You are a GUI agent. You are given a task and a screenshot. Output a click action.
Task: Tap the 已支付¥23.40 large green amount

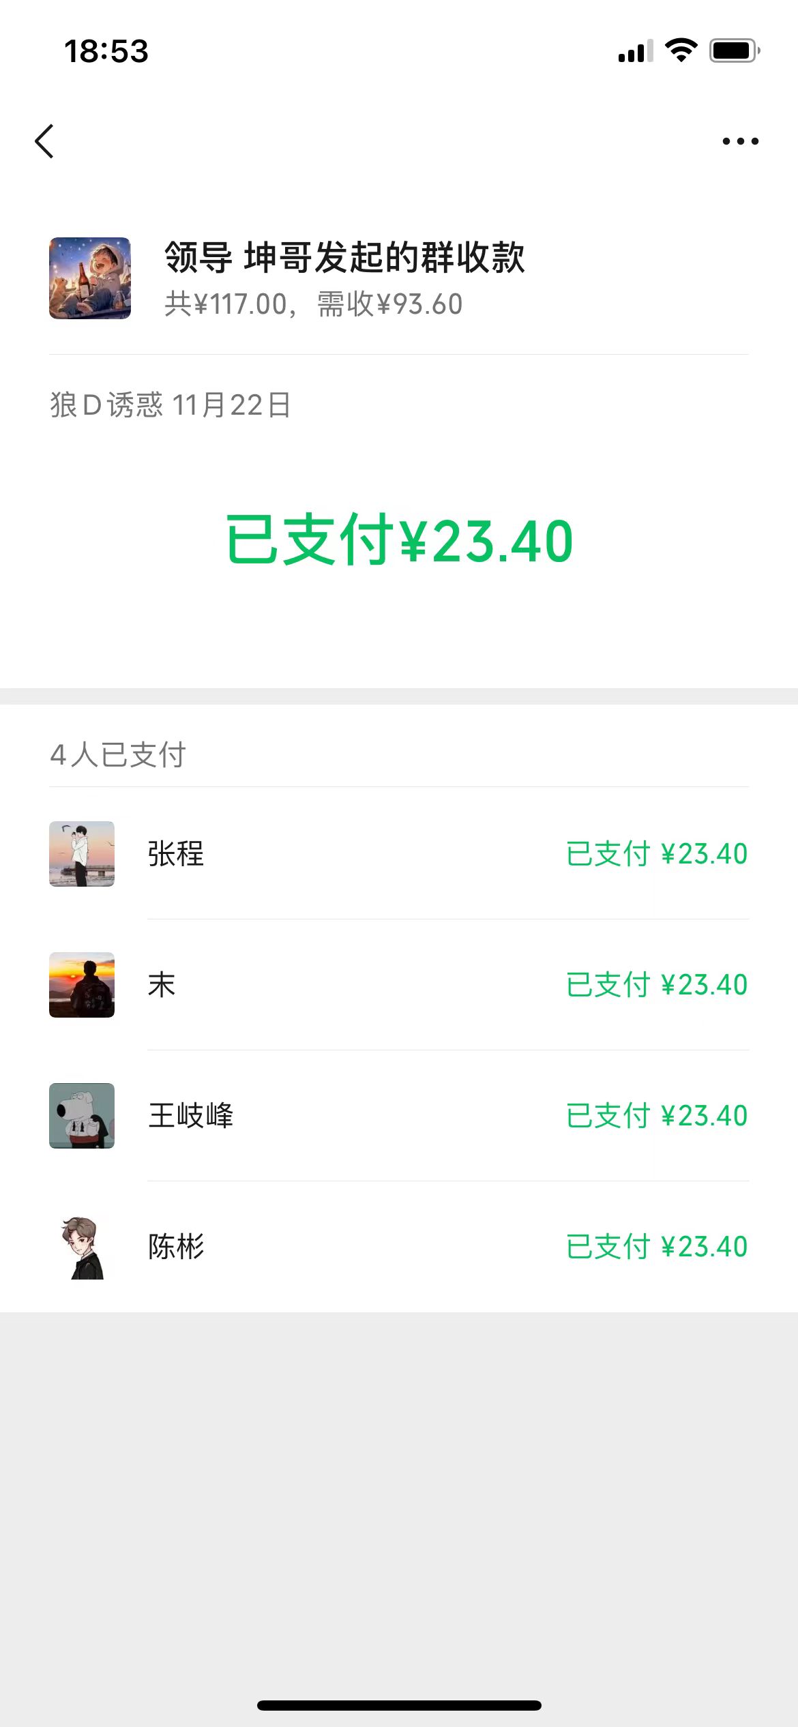400,540
